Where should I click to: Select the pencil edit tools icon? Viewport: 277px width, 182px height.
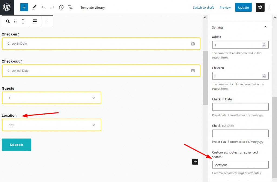34,7
